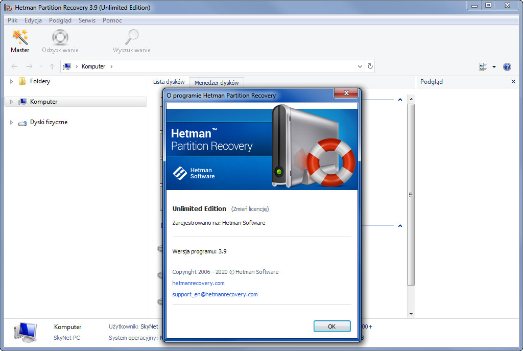Close the Podgląd preview panel
523x351 pixels.
[513, 81]
